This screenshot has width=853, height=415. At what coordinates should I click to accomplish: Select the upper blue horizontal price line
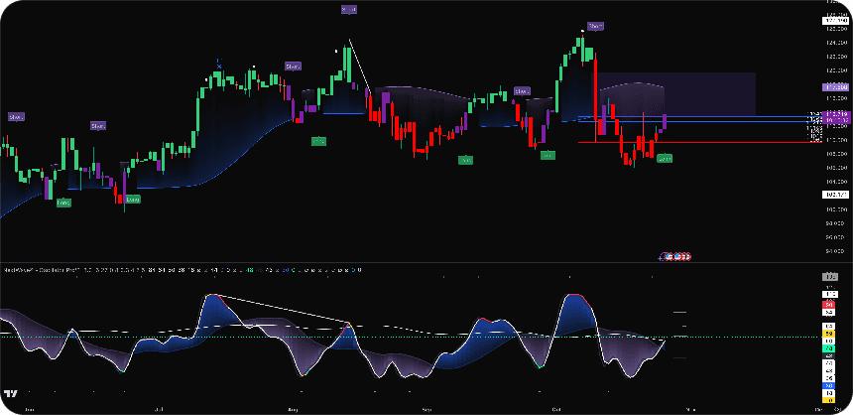tap(698, 116)
